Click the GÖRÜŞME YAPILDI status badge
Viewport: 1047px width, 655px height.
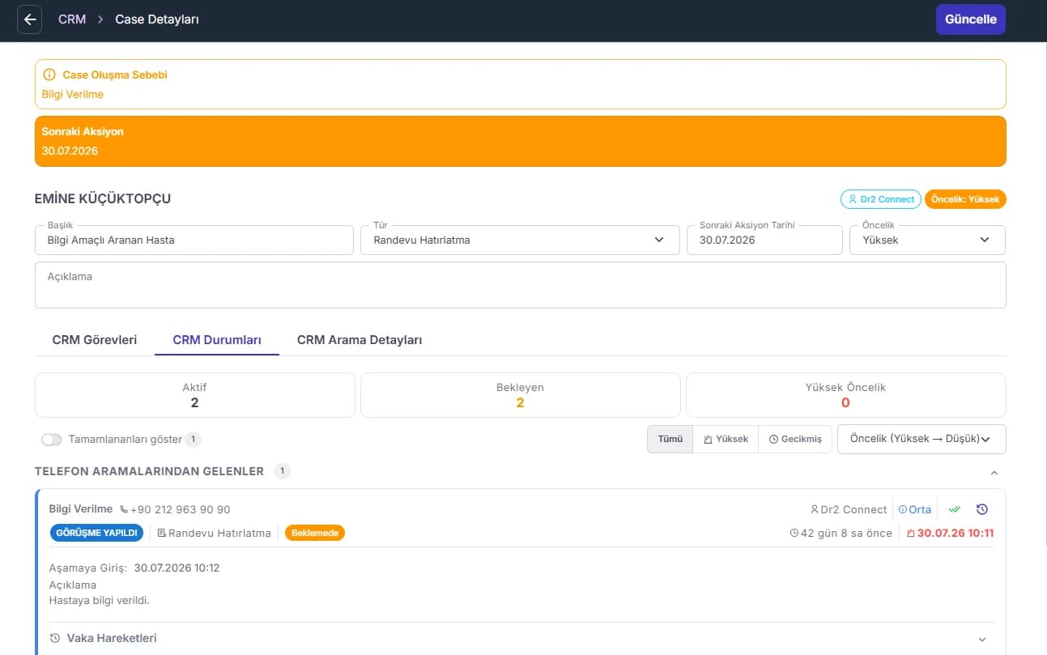pos(96,533)
